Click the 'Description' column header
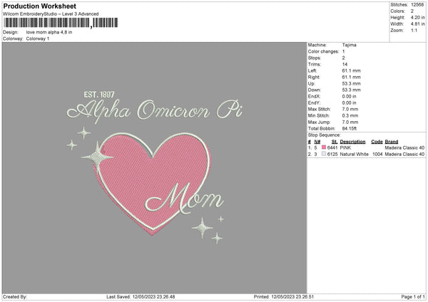 pos(352,142)
